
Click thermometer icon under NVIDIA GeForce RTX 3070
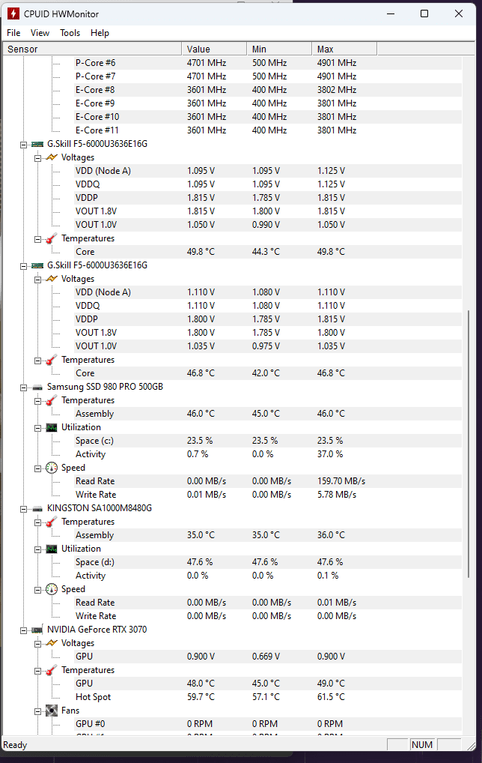pos(52,671)
